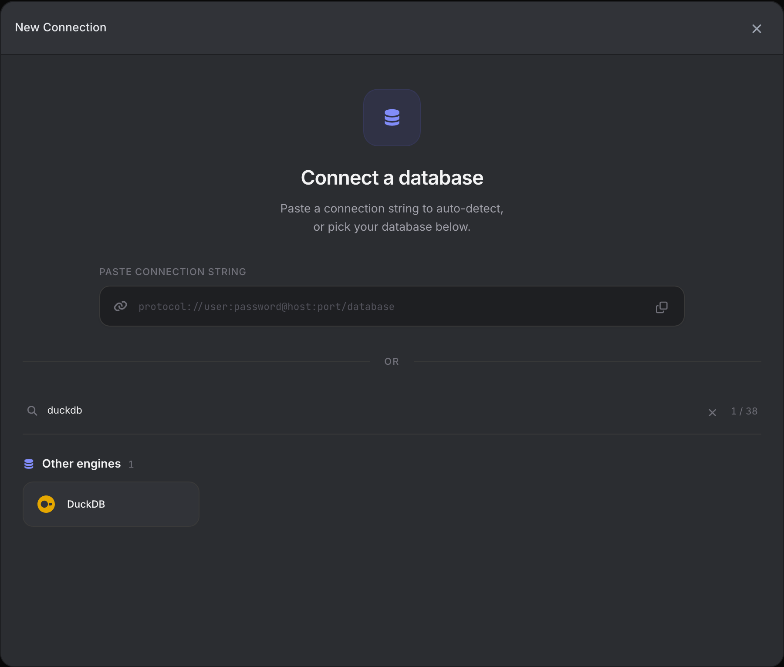Click the yellow DuckDB logo icon
The height and width of the screenshot is (667, 784).
coord(46,504)
